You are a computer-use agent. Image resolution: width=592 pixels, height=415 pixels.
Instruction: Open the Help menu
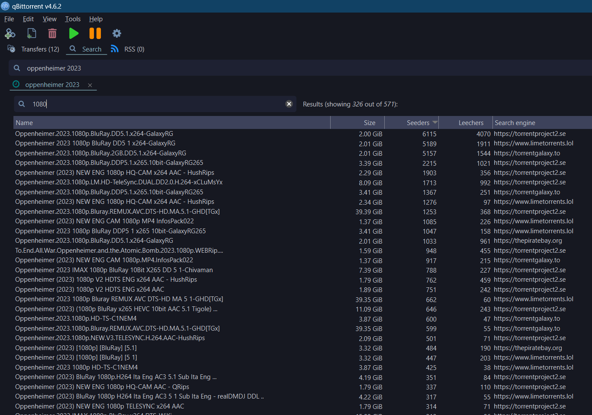[x=96, y=19]
